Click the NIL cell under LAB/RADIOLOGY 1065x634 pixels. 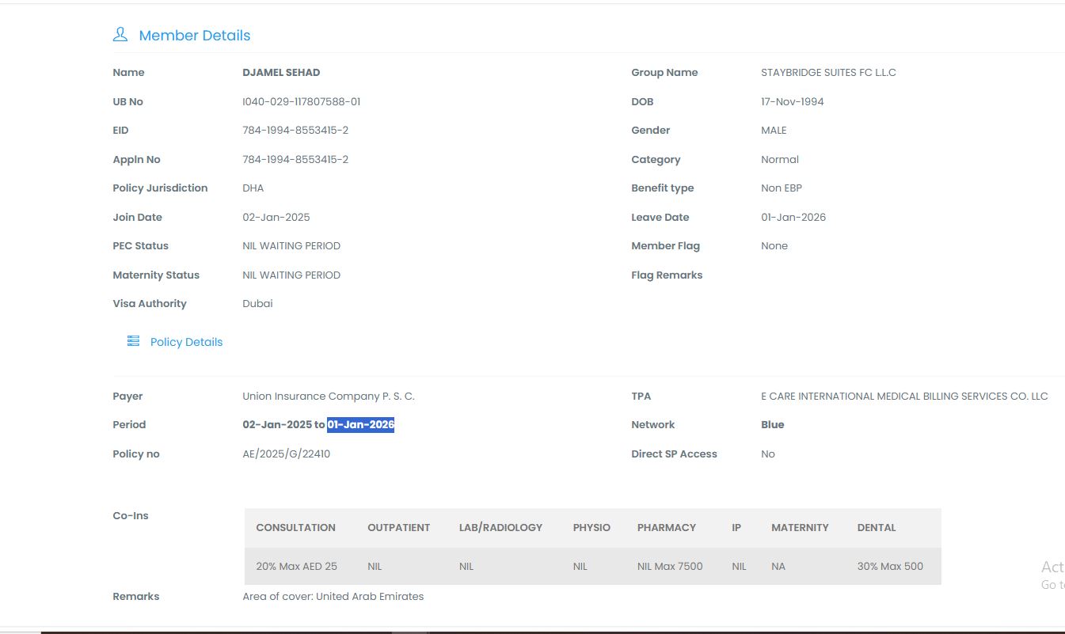click(466, 567)
